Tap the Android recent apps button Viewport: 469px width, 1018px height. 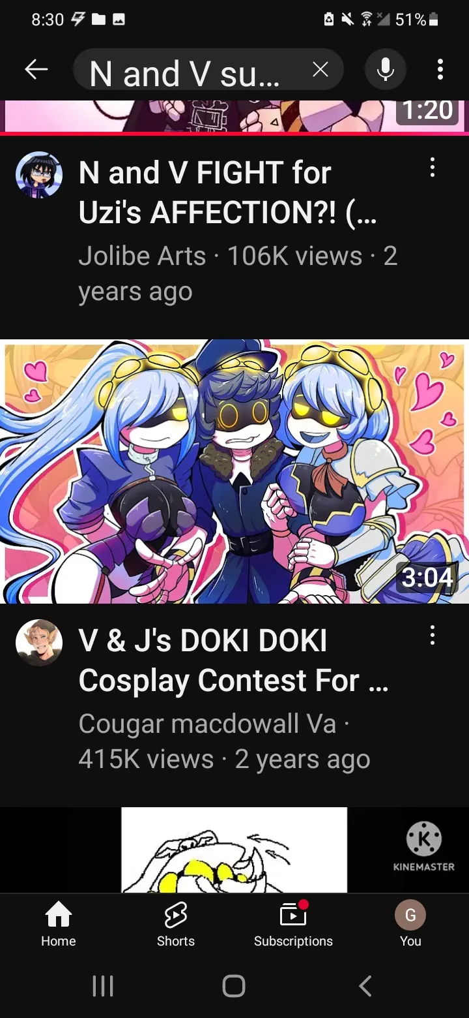point(103,985)
